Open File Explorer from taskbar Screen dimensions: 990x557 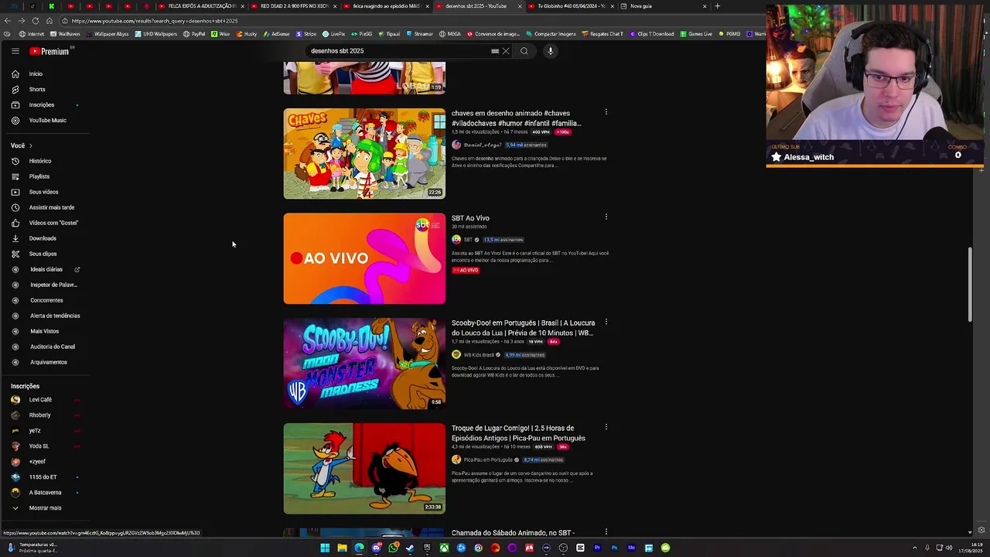point(342,548)
